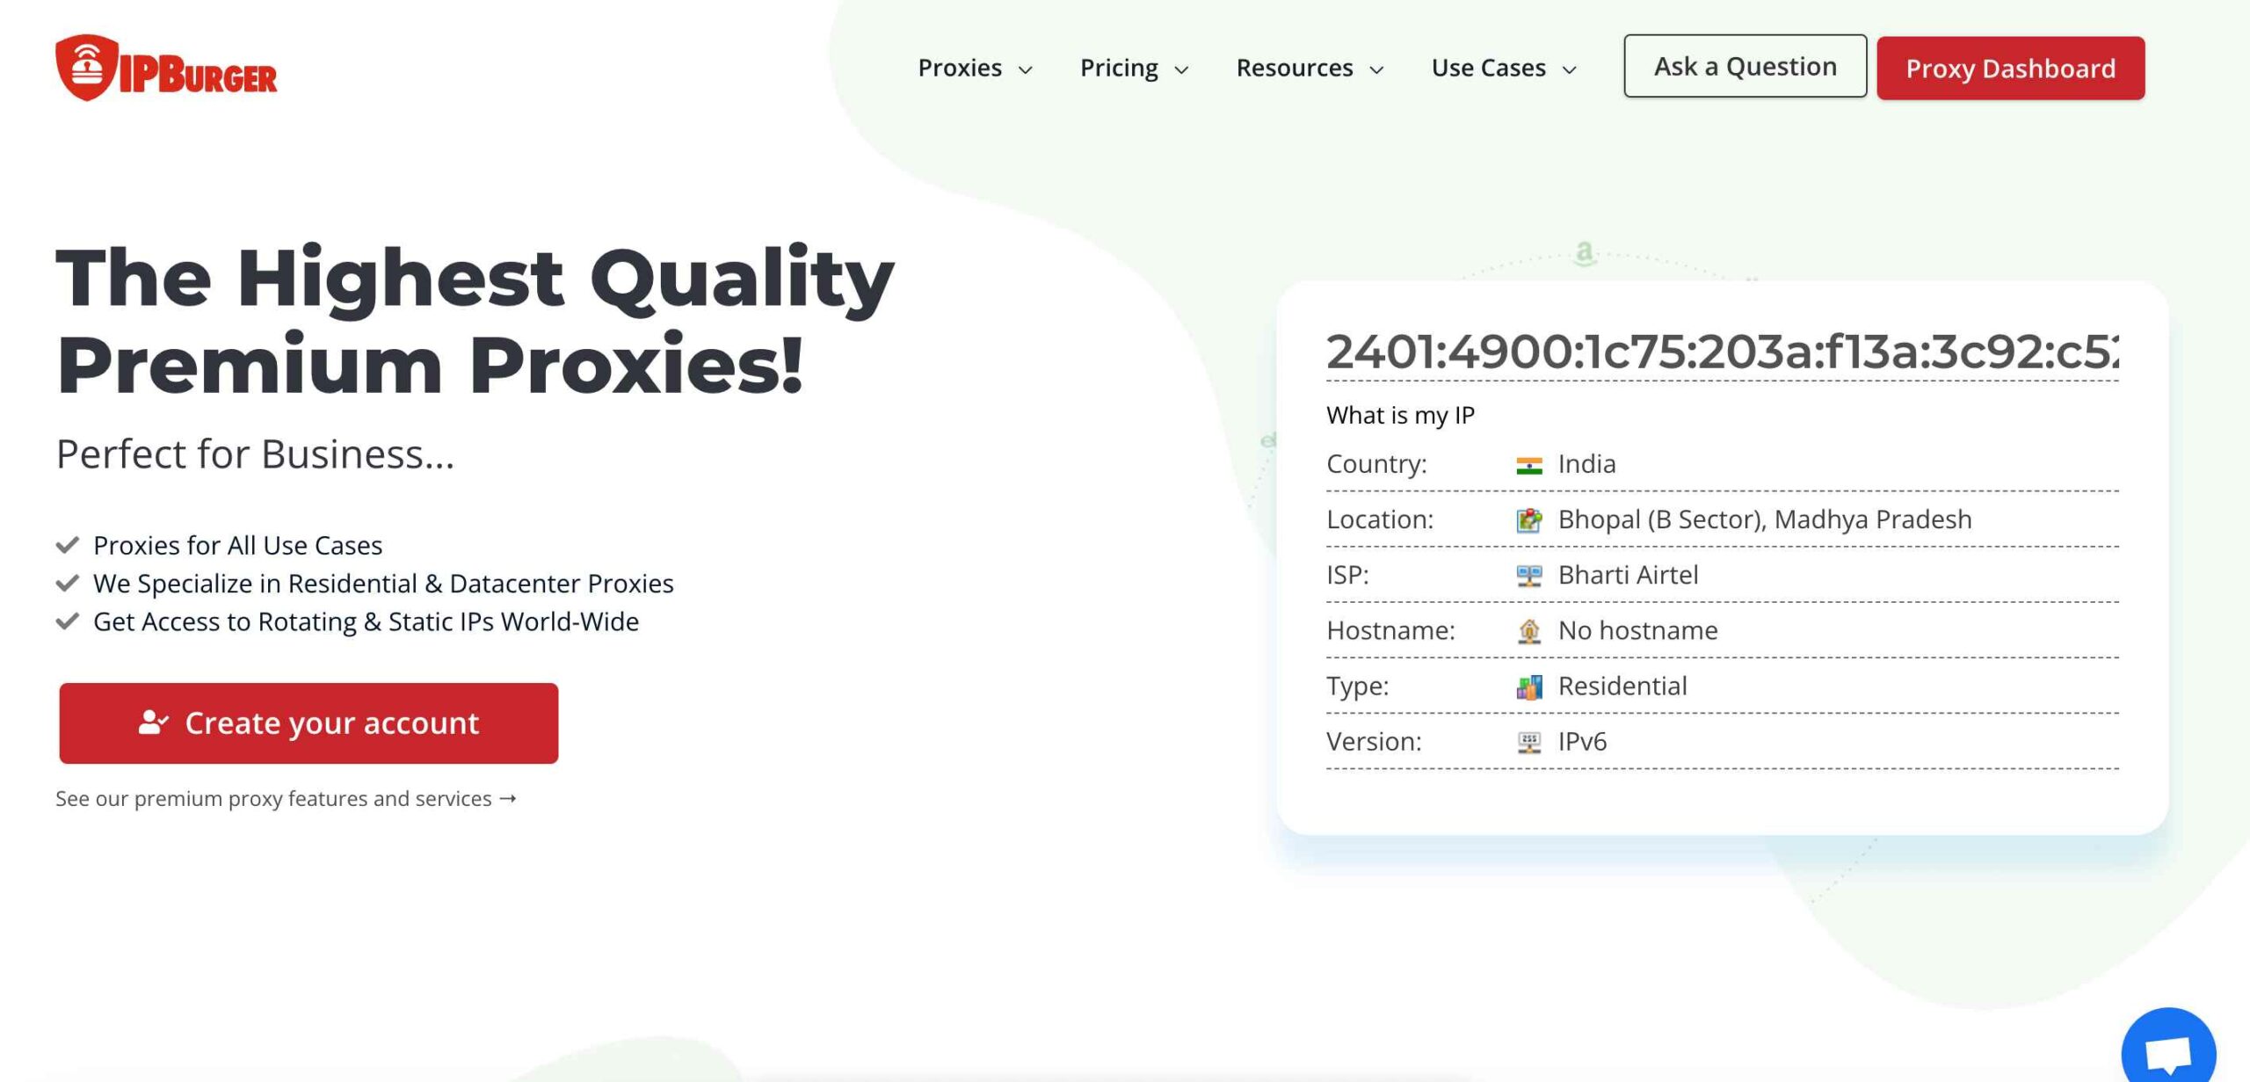Click the Country: label
The height and width of the screenshot is (1082, 2250).
tap(1376, 464)
